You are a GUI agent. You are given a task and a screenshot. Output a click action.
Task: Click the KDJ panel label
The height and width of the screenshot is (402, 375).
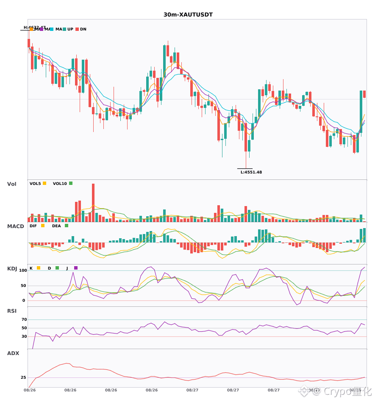click(x=12, y=269)
